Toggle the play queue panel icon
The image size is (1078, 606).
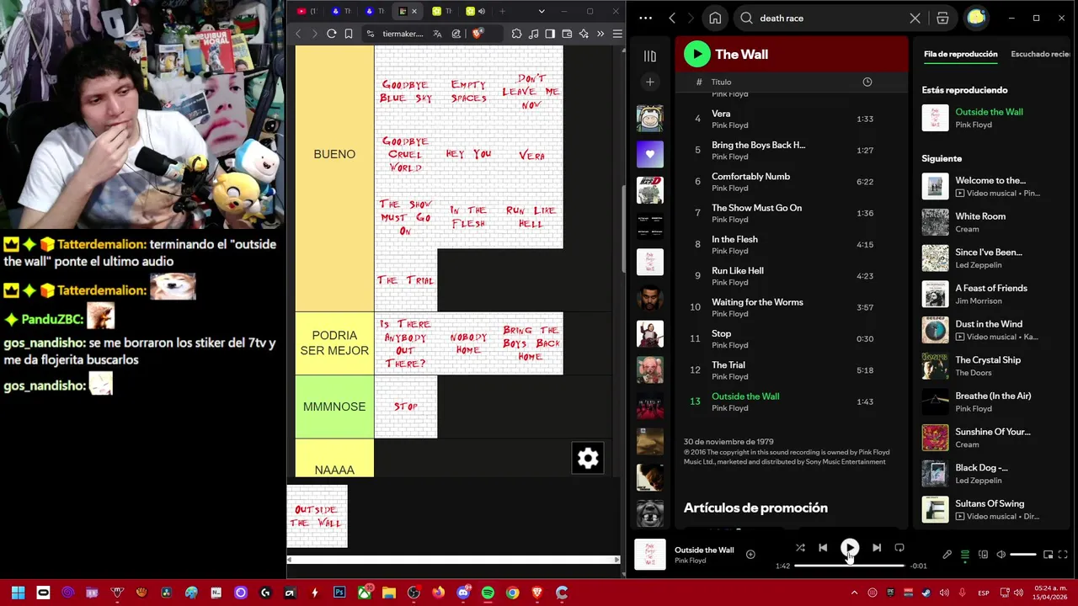[965, 555]
